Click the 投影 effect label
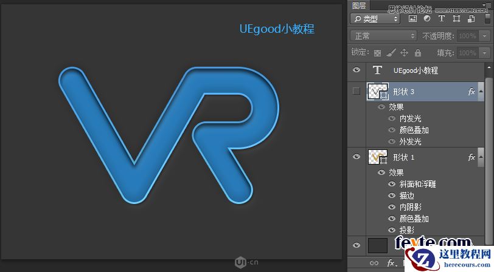 (x=407, y=230)
